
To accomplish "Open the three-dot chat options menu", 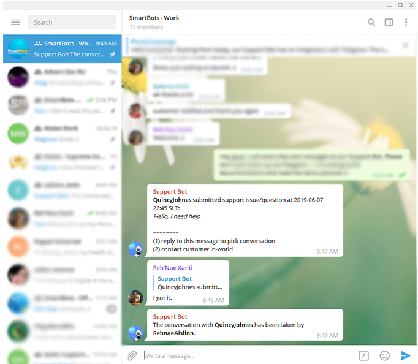I will point(406,22).
